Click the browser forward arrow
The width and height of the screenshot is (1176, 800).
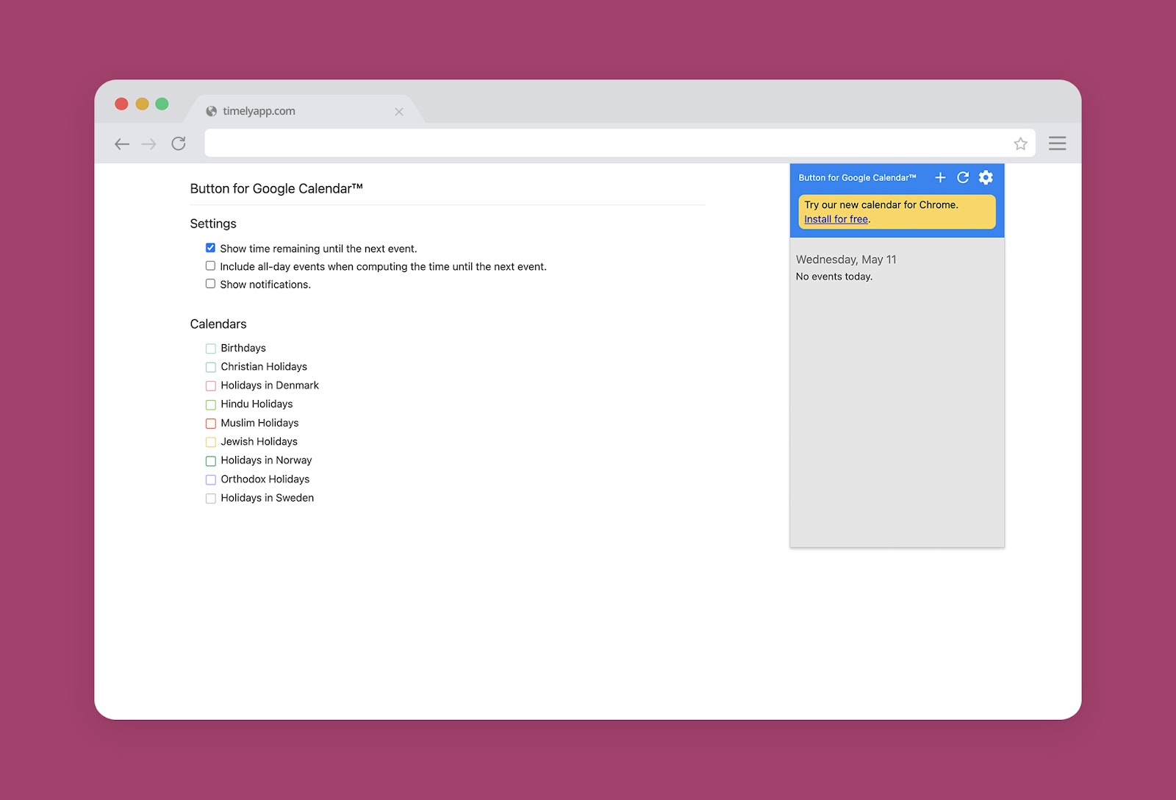pos(149,144)
